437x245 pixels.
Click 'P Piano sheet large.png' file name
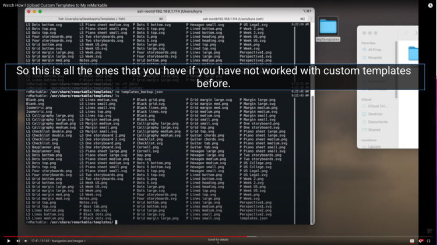tap(263, 132)
